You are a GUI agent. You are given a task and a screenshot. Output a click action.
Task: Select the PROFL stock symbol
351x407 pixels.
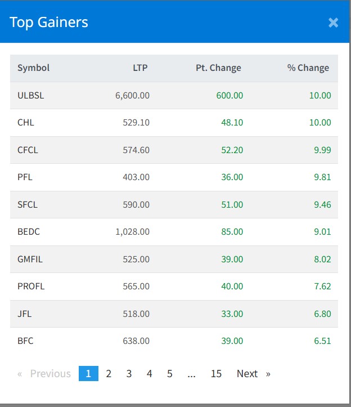(x=31, y=287)
